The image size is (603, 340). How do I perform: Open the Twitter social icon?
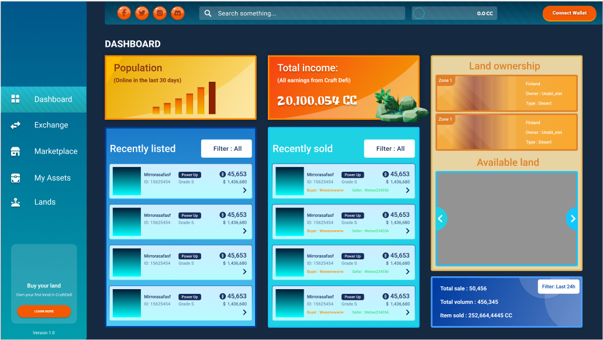pyautogui.click(x=142, y=13)
